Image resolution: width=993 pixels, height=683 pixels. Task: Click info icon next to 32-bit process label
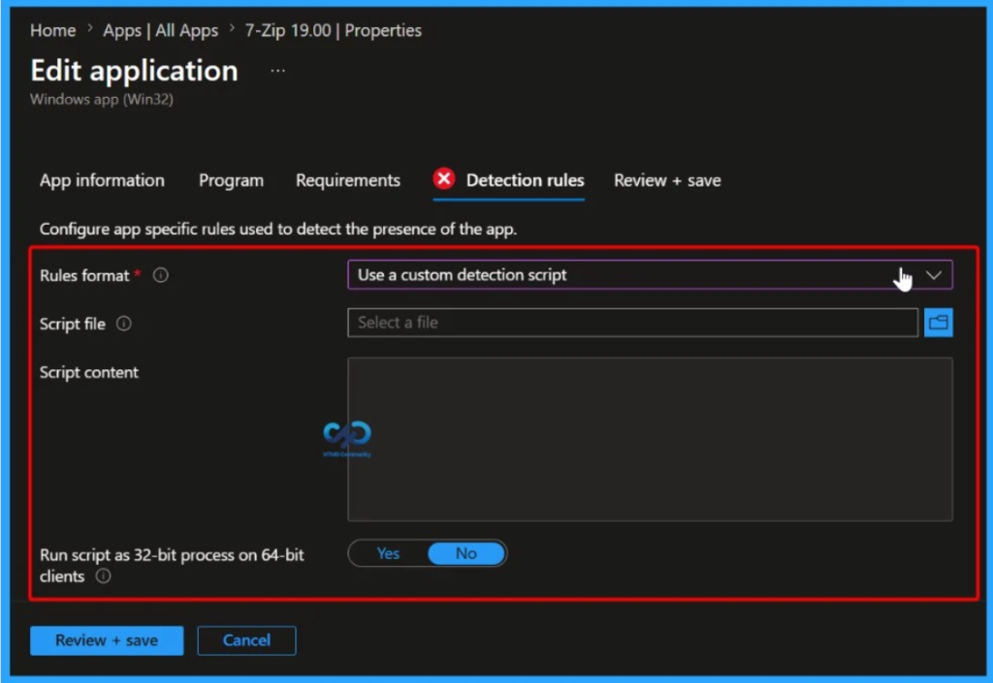[x=103, y=576]
